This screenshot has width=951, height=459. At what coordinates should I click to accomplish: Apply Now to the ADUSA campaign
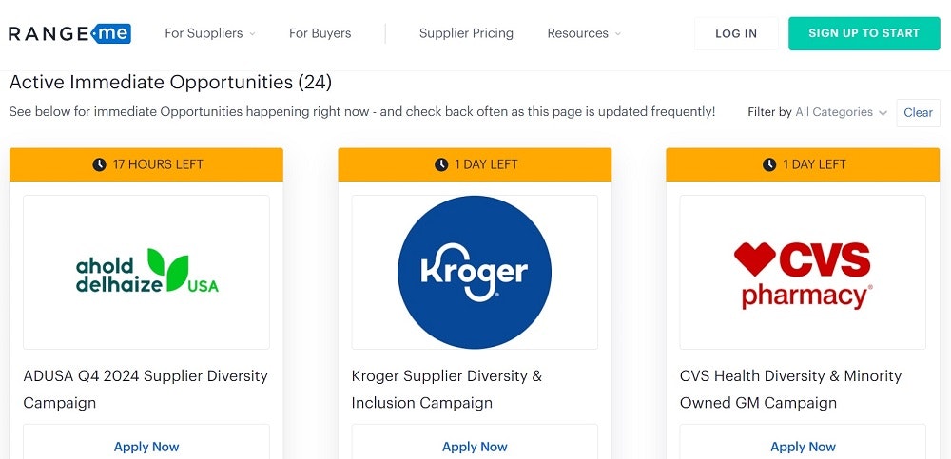pos(146,447)
